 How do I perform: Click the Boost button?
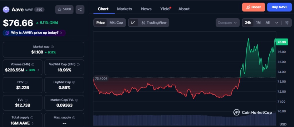(254, 7)
